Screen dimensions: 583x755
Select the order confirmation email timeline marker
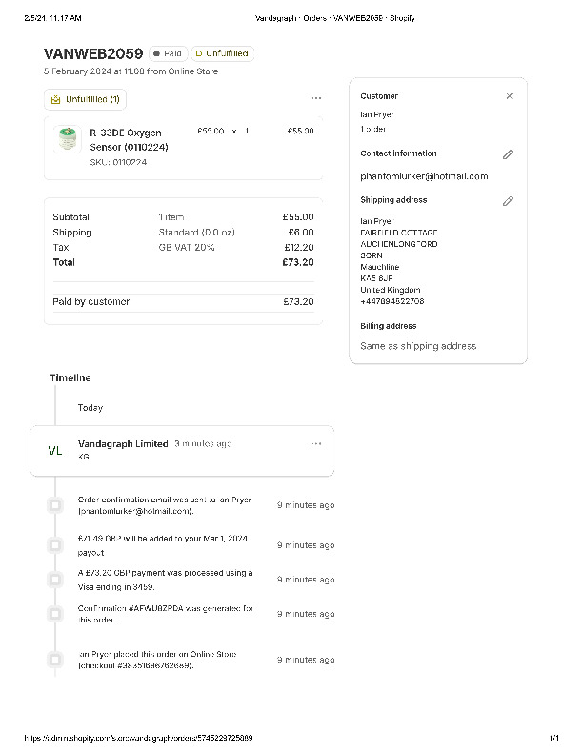pos(55,504)
